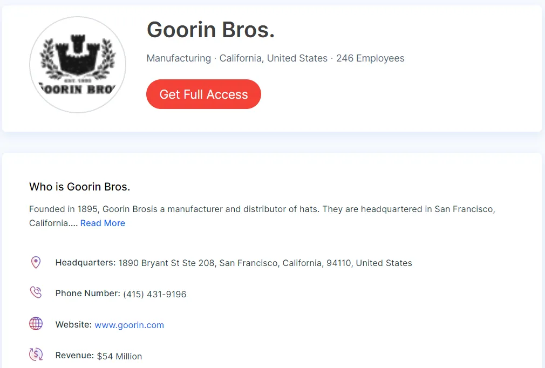This screenshot has width=545, height=368.
Task: Click the Who is Goorin Bros. heading
Action: [79, 187]
